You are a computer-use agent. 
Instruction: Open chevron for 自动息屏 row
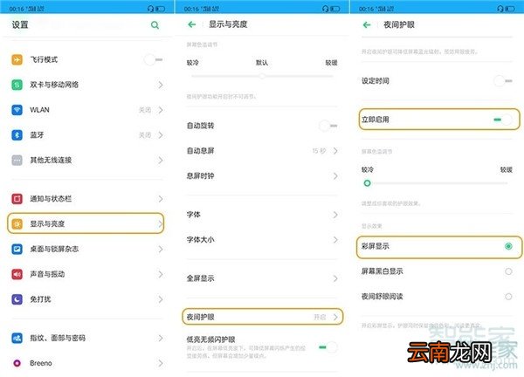pyautogui.click(x=335, y=151)
